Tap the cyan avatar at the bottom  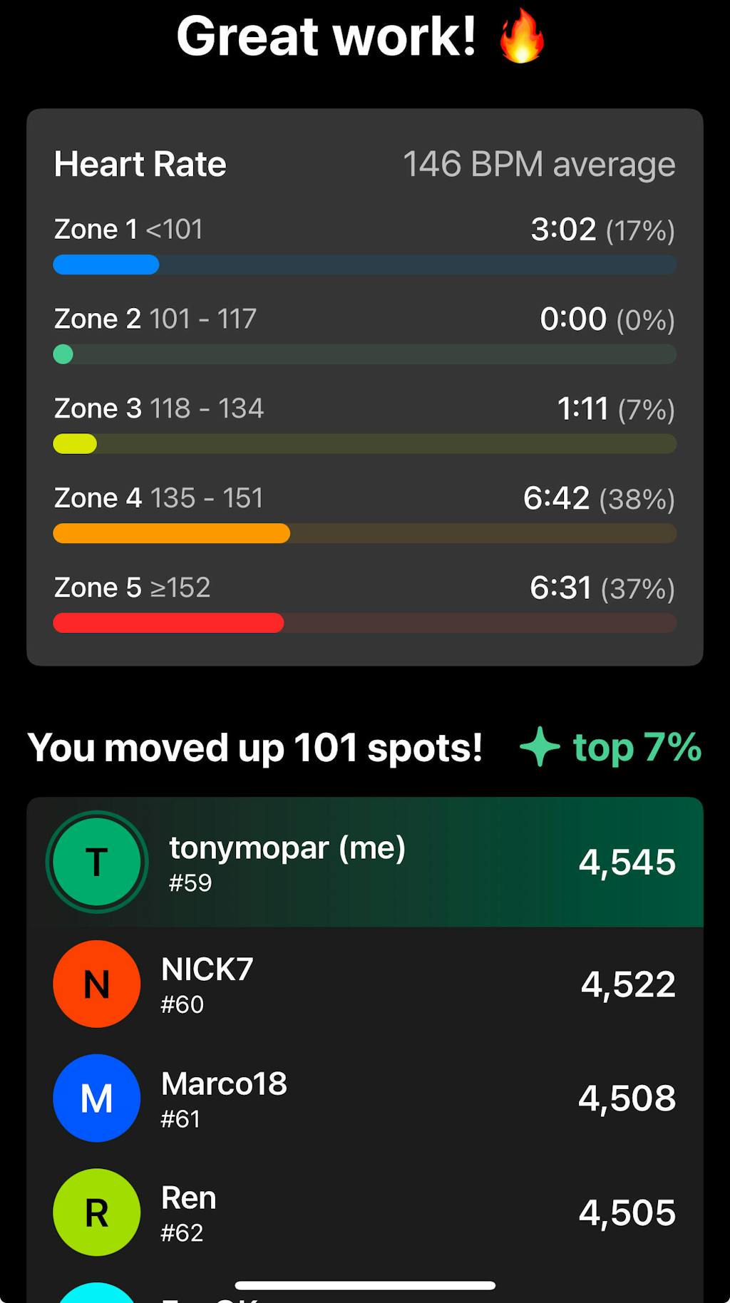(x=97, y=1293)
